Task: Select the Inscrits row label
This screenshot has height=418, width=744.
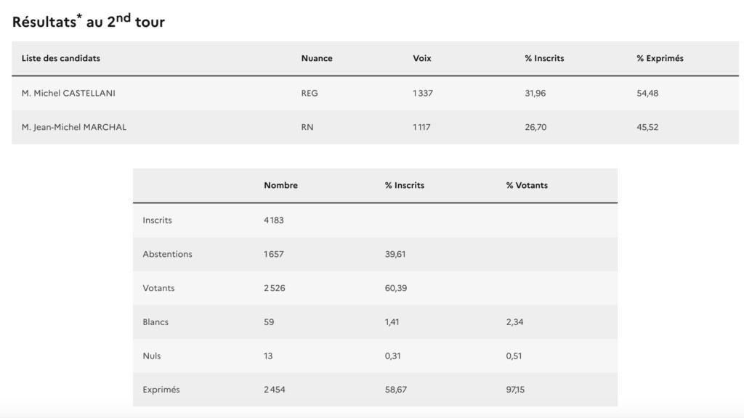Action: tap(157, 221)
